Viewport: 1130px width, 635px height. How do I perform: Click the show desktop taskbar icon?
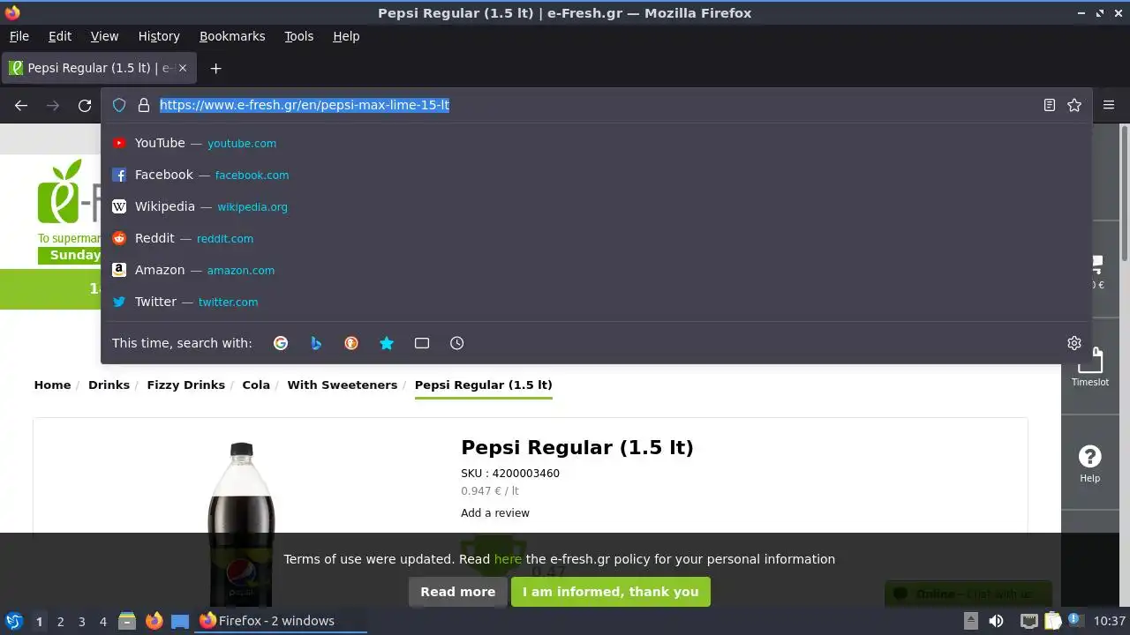click(180, 621)
